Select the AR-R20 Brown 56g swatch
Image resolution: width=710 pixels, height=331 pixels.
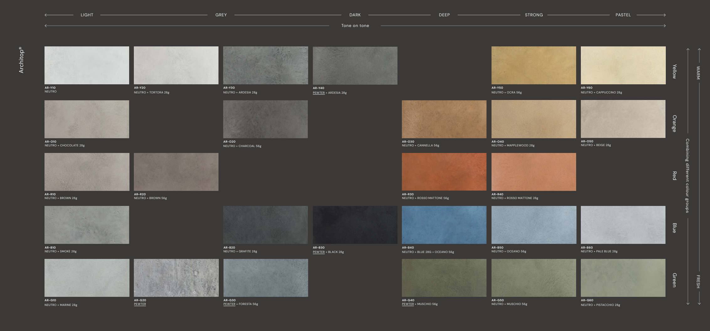[x=176, y=172]
